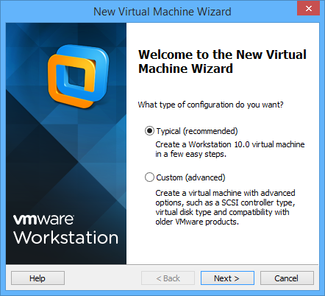Close the New Virtual Machine Wizard window
This screenshot has height=296, width=325.
coord(309,8)
